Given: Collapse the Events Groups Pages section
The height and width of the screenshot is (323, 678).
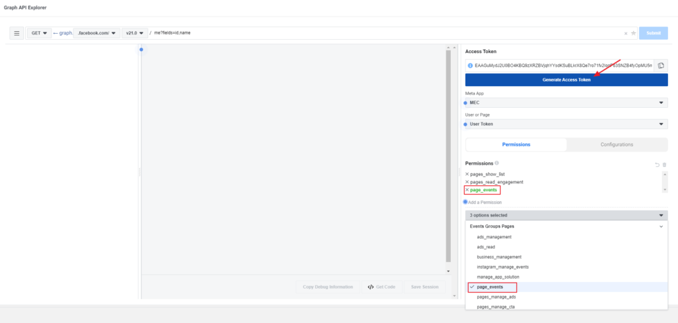Looking at the screenshot, I should (x=661, y=226).
